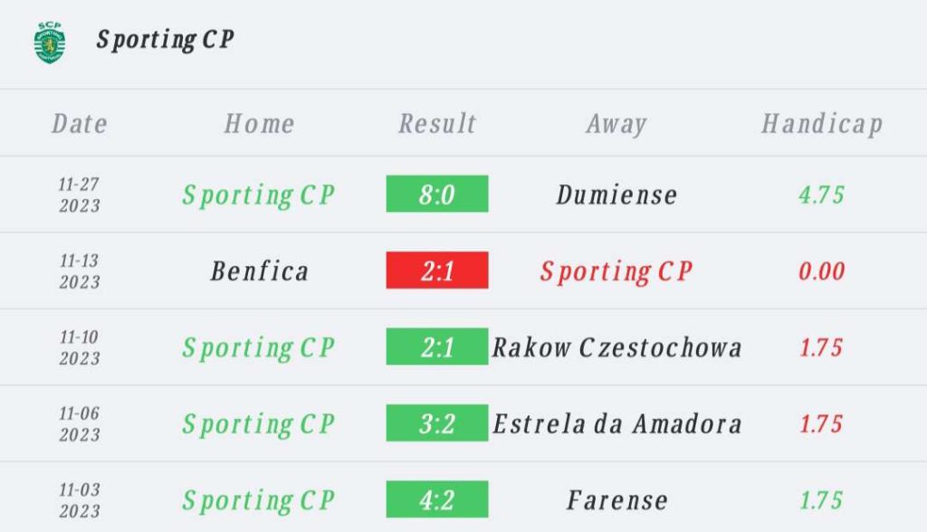Select Rakow Czestochowa team name
Image resolution: width=927 pixels, height=532 pixels.
pyautogui.click(x=616, y=347)
